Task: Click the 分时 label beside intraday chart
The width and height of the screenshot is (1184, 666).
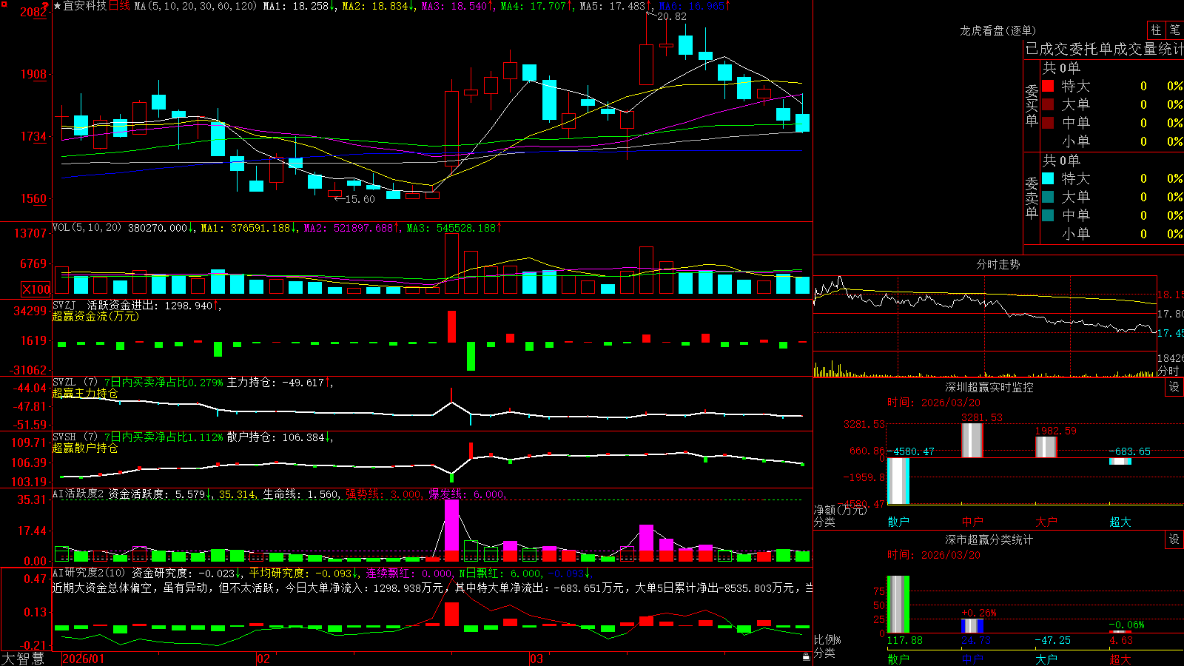Action: (1168, 370)
